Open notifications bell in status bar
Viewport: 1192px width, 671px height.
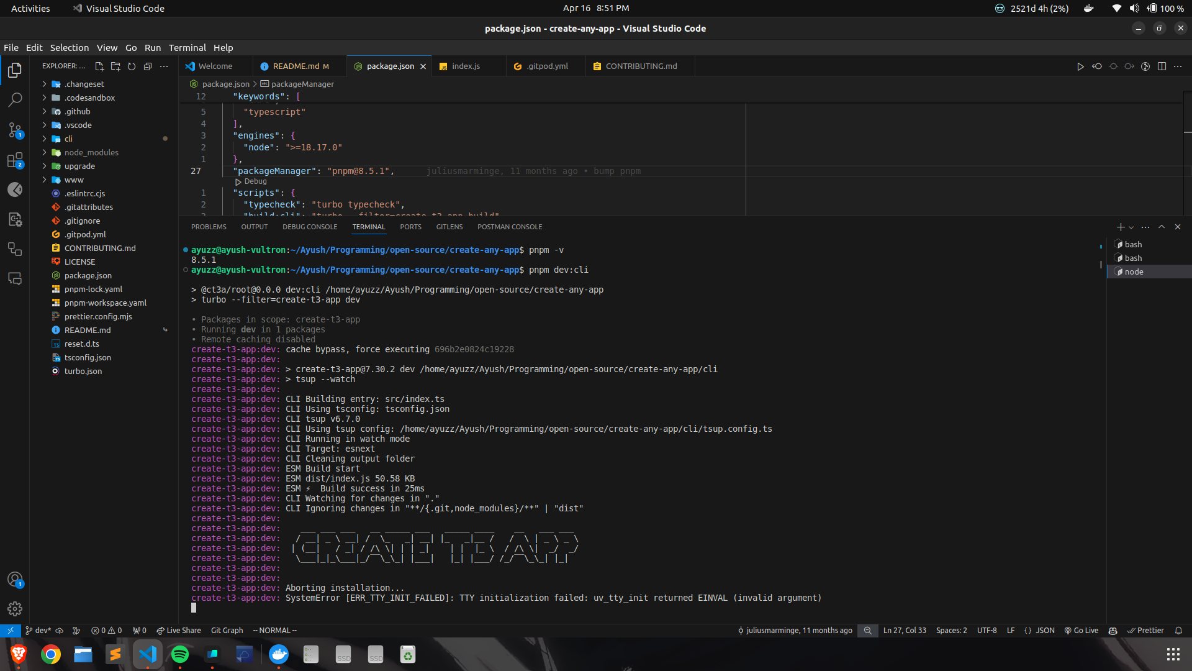[1178, 630]
